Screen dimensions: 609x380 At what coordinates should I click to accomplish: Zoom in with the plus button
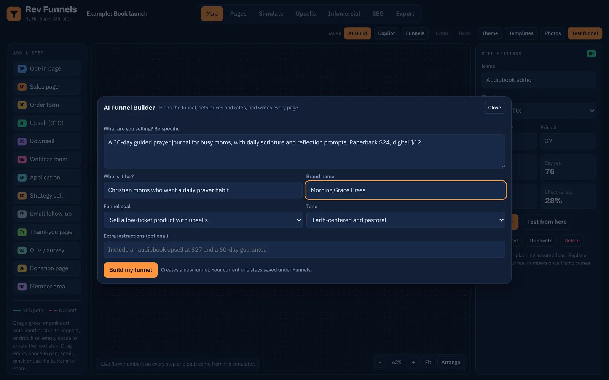click(x=413, y=363)
